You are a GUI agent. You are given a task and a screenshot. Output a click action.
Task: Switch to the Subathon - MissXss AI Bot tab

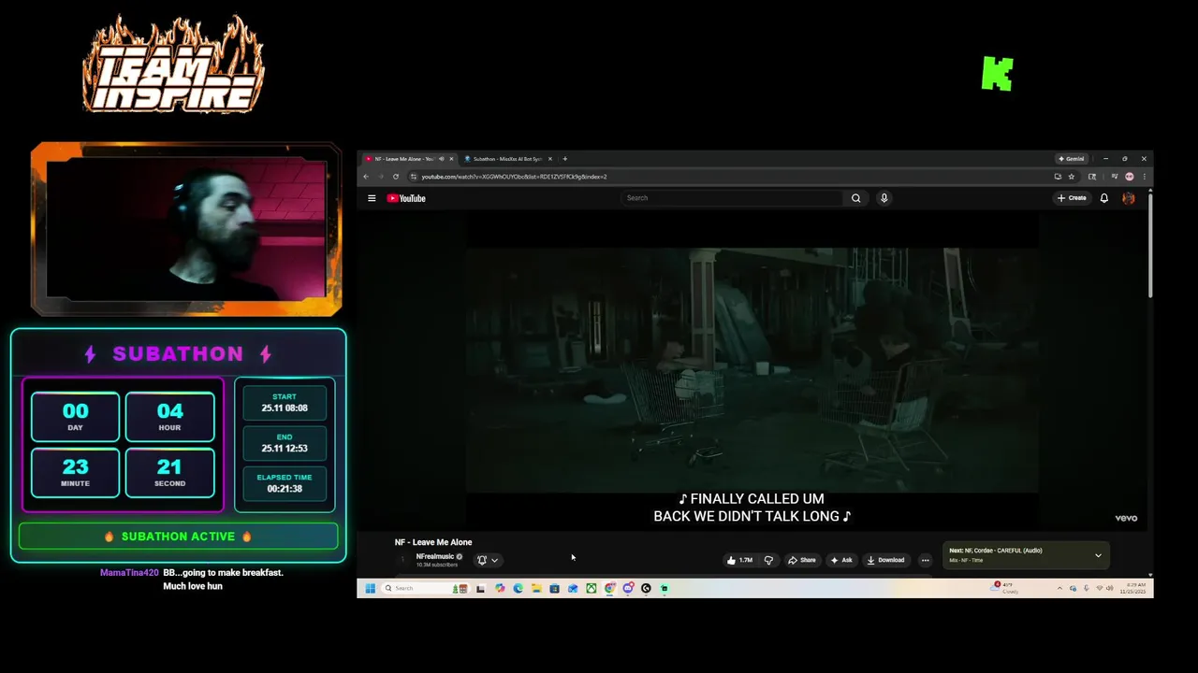coord(508,159)
